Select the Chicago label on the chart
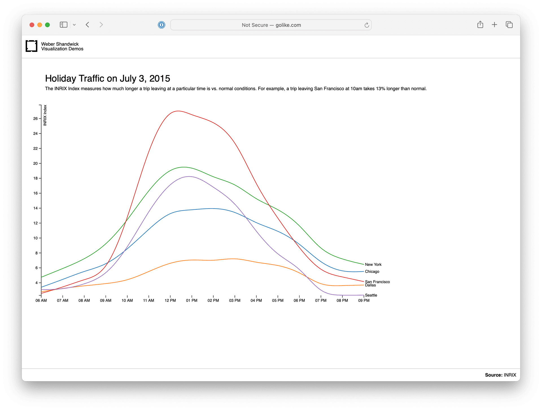The height and width of the screenshot is (410, 542). click(x=372, y=271)
